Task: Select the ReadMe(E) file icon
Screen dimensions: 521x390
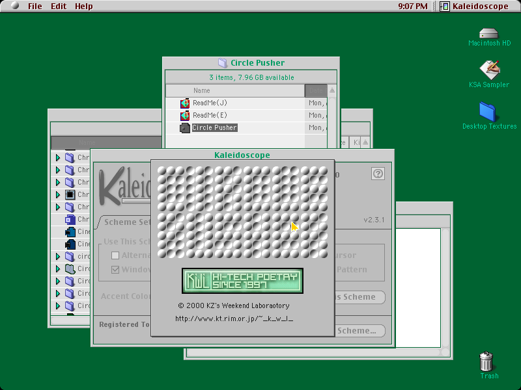Action: tap(185, 116)
